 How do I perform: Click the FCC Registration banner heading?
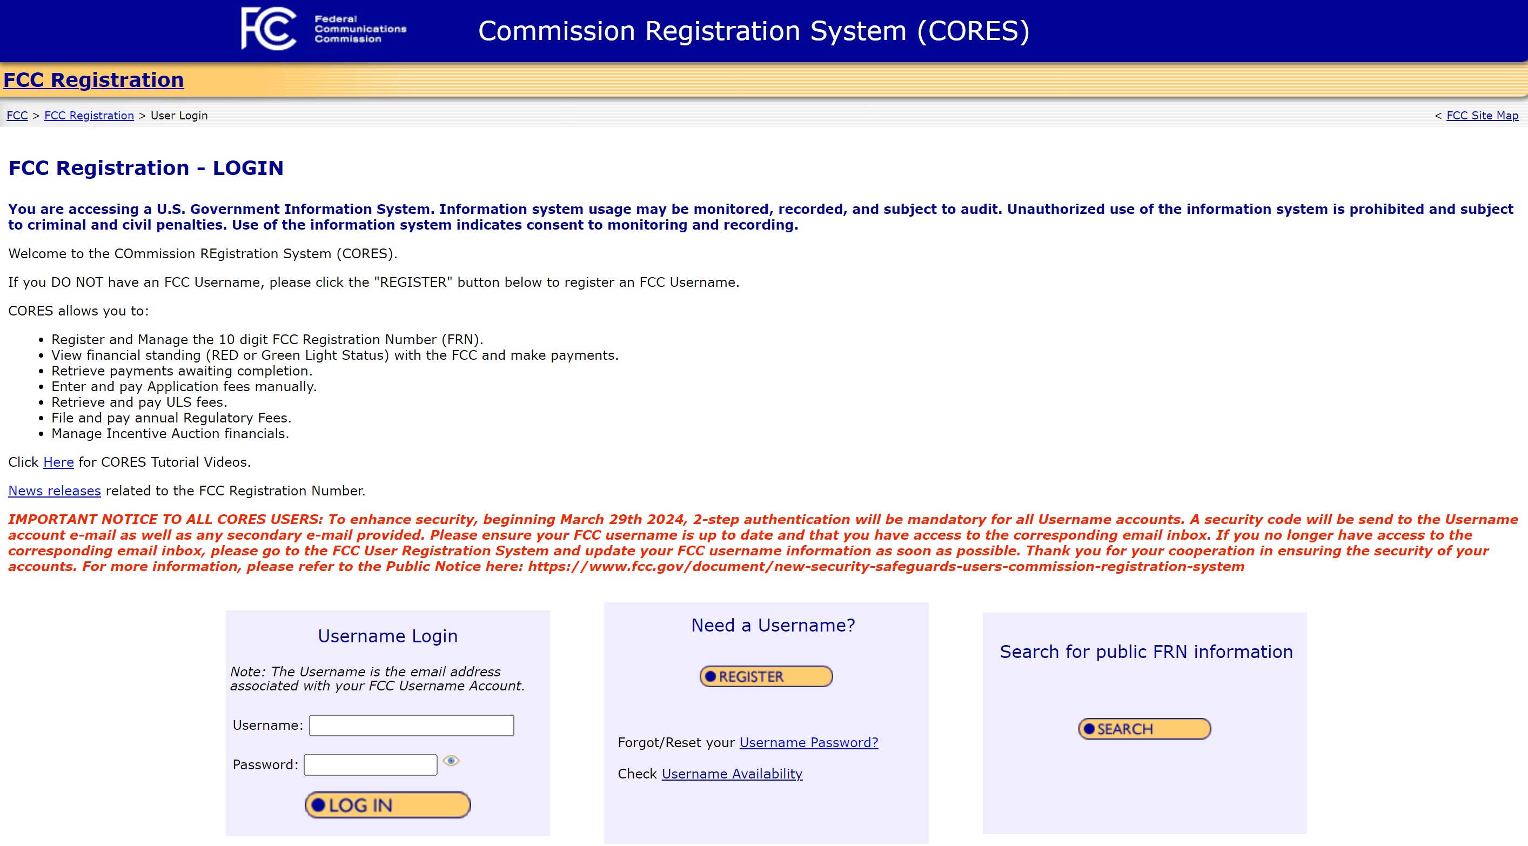click(93, 80)
